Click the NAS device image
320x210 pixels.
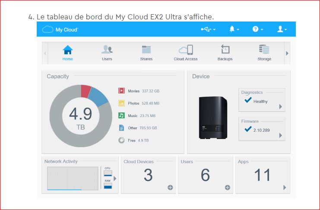213,117
